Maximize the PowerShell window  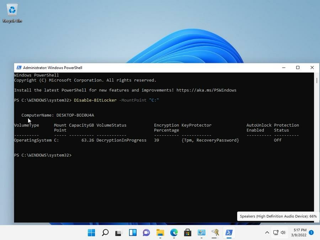(x=298, y=68)
